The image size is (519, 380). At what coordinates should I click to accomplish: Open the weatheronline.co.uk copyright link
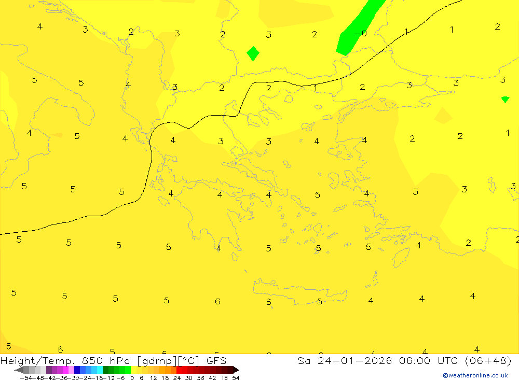click(x=475, y=375)
